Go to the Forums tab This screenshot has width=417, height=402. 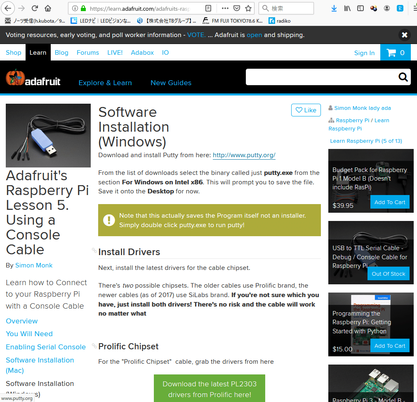coord(88,53)
